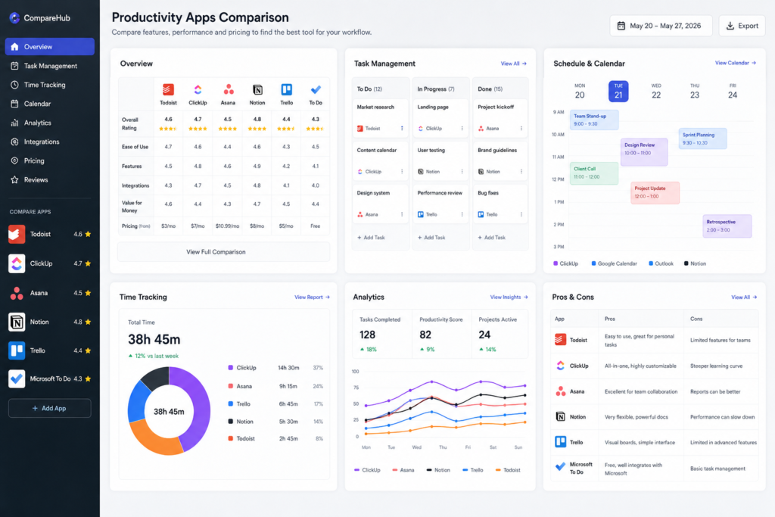Open options menu for Market research task
This screenshot has width=775, height=517.
pyautogui.click(x=402, y=129)
